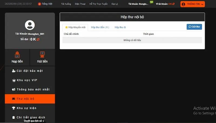Click Tải Xuống in top navigation

[x=66, y=4]
